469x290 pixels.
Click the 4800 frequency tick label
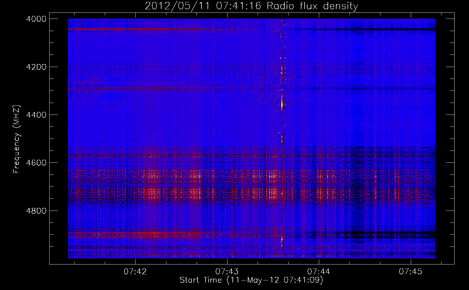click(36, 211)
